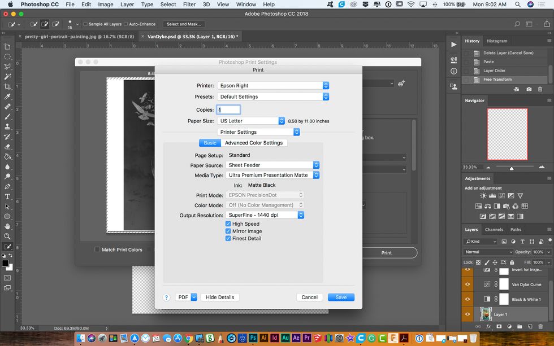The height and width of the screenshot is (346, 554).
Task: Disable the High Speed checkbox
Action: (x=229, y=224)
